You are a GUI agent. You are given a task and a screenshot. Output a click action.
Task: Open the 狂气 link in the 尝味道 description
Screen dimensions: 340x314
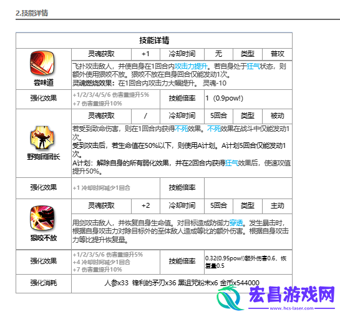(x=253, y=66)
